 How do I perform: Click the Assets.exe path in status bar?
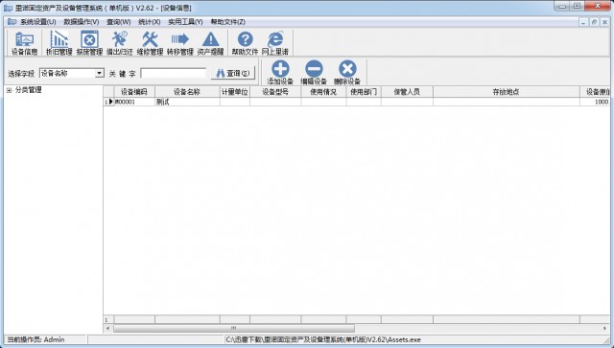(323, 339)
